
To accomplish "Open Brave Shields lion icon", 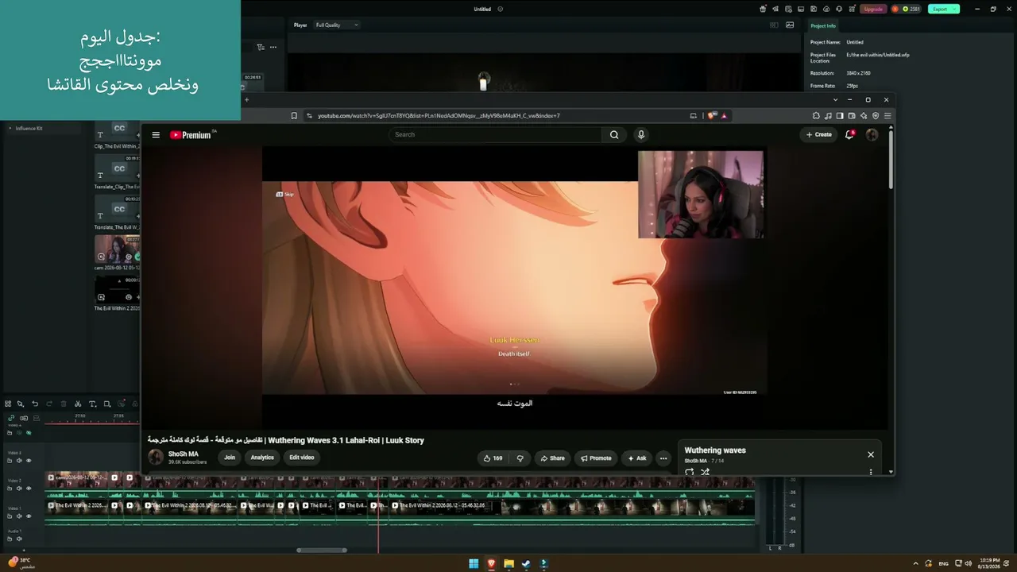I will [713, 116].
